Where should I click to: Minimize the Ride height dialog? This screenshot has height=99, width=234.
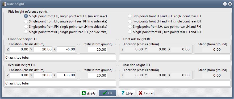point(225,4)
